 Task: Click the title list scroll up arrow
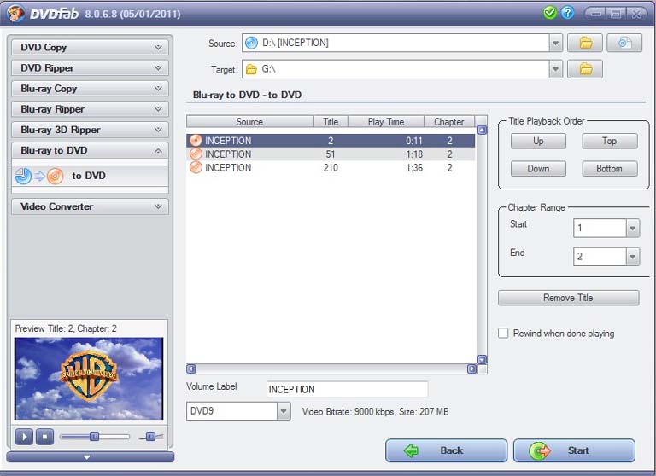point(482,130)
